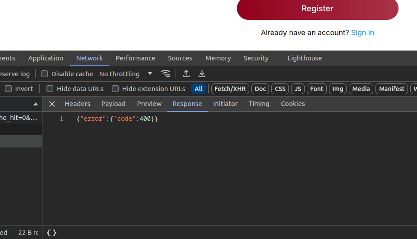Click the network conditions wifi icon
Screen dimensions: 417x239
pos(166,74)
